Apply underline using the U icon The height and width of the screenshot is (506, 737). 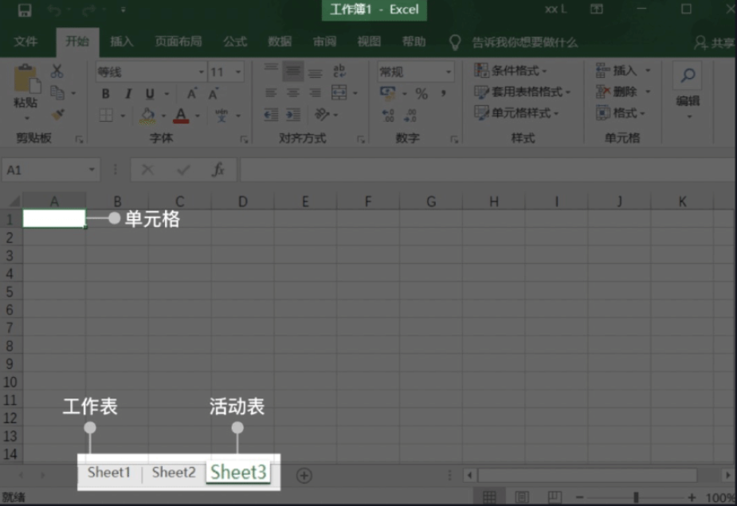click(150, 93)
